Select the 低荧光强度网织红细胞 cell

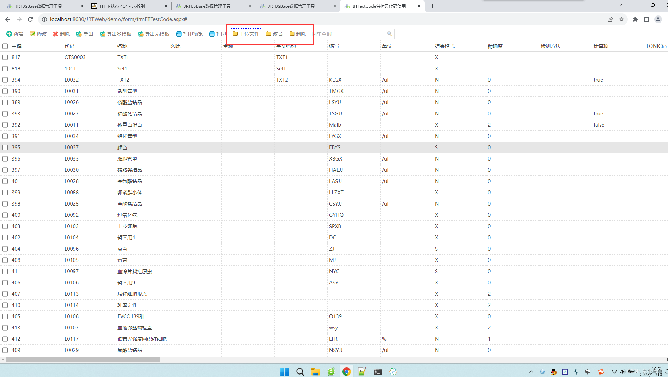click(142, 339)
